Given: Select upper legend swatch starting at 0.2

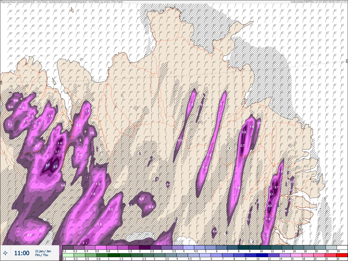Looking at the screenshot, I should click(68, 247).
